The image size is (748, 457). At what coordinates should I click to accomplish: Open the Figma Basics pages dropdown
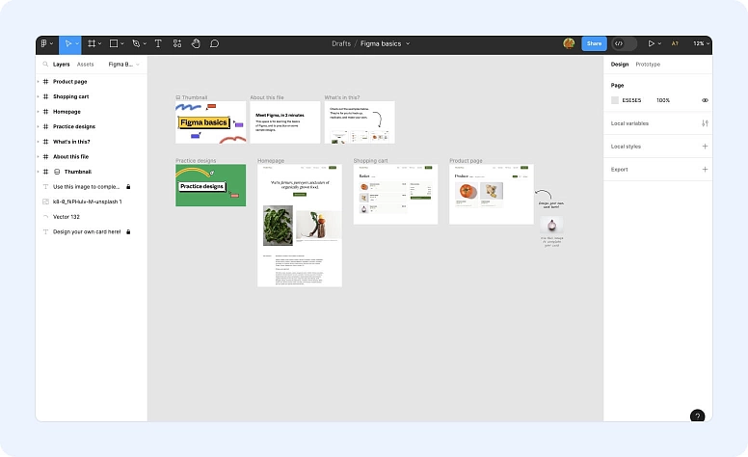pyautogui.click(x=123, y=65)
